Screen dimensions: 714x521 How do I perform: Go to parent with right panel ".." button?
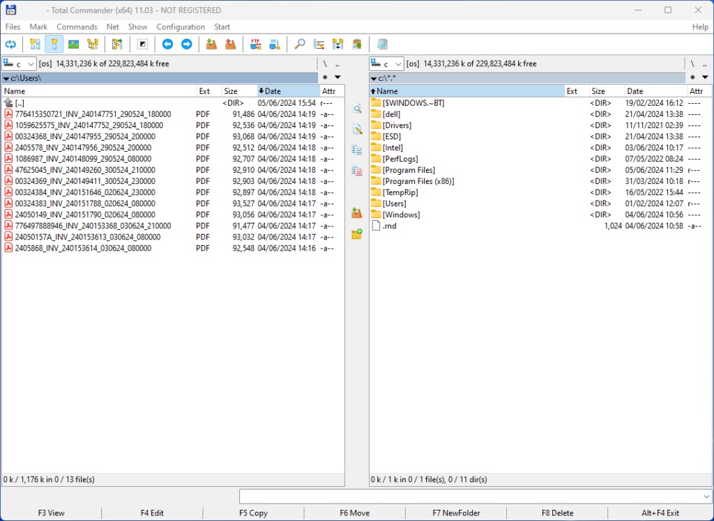pos(704,63)
